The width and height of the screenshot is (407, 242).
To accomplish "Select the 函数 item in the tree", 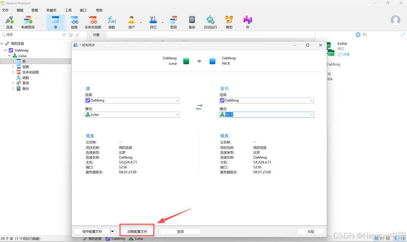I will (x=25, y=78).
